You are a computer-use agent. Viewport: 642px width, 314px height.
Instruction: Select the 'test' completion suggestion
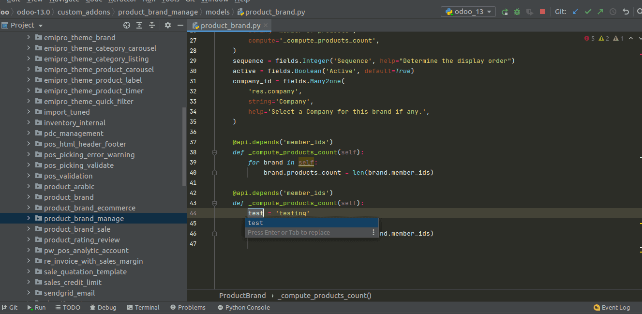(312, 223)
